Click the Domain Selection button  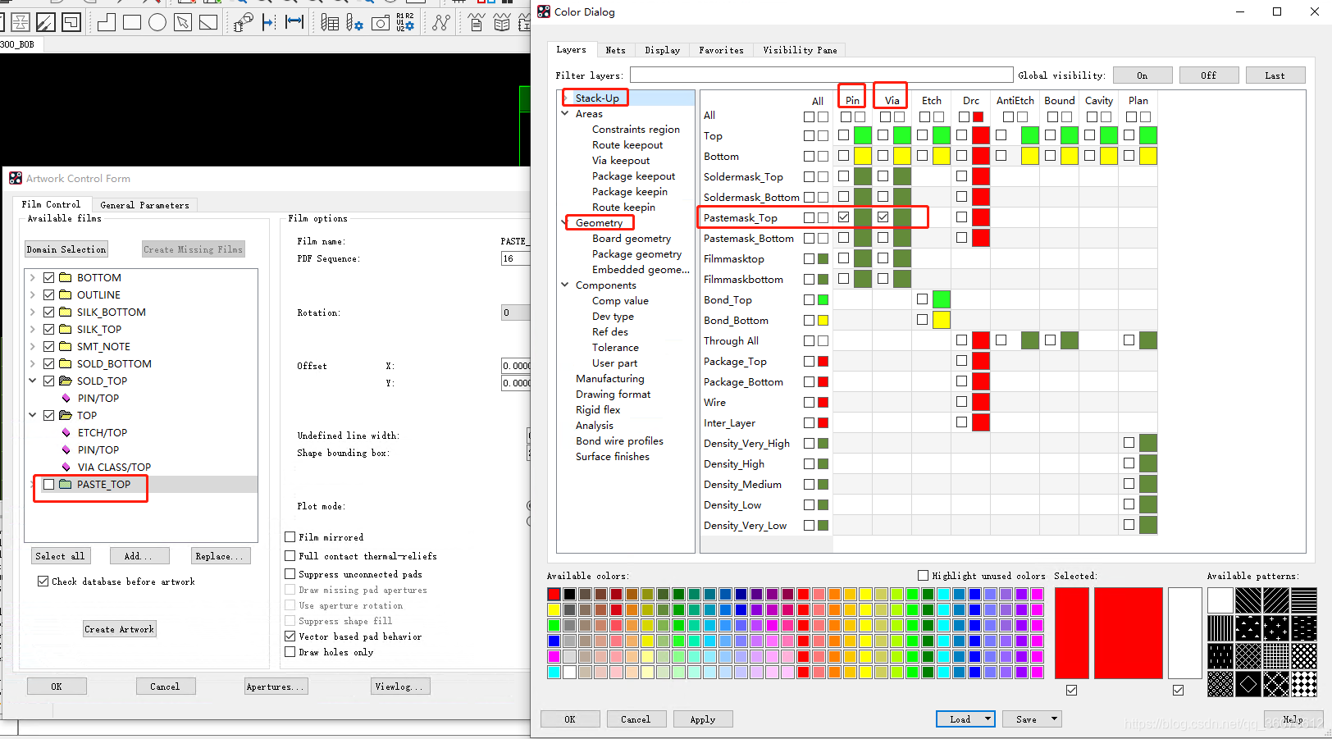point(66,249)
